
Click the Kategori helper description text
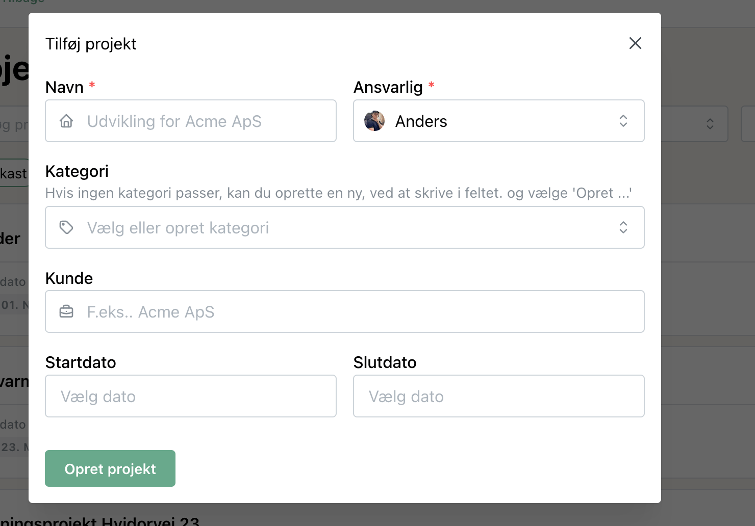[339, 193]
